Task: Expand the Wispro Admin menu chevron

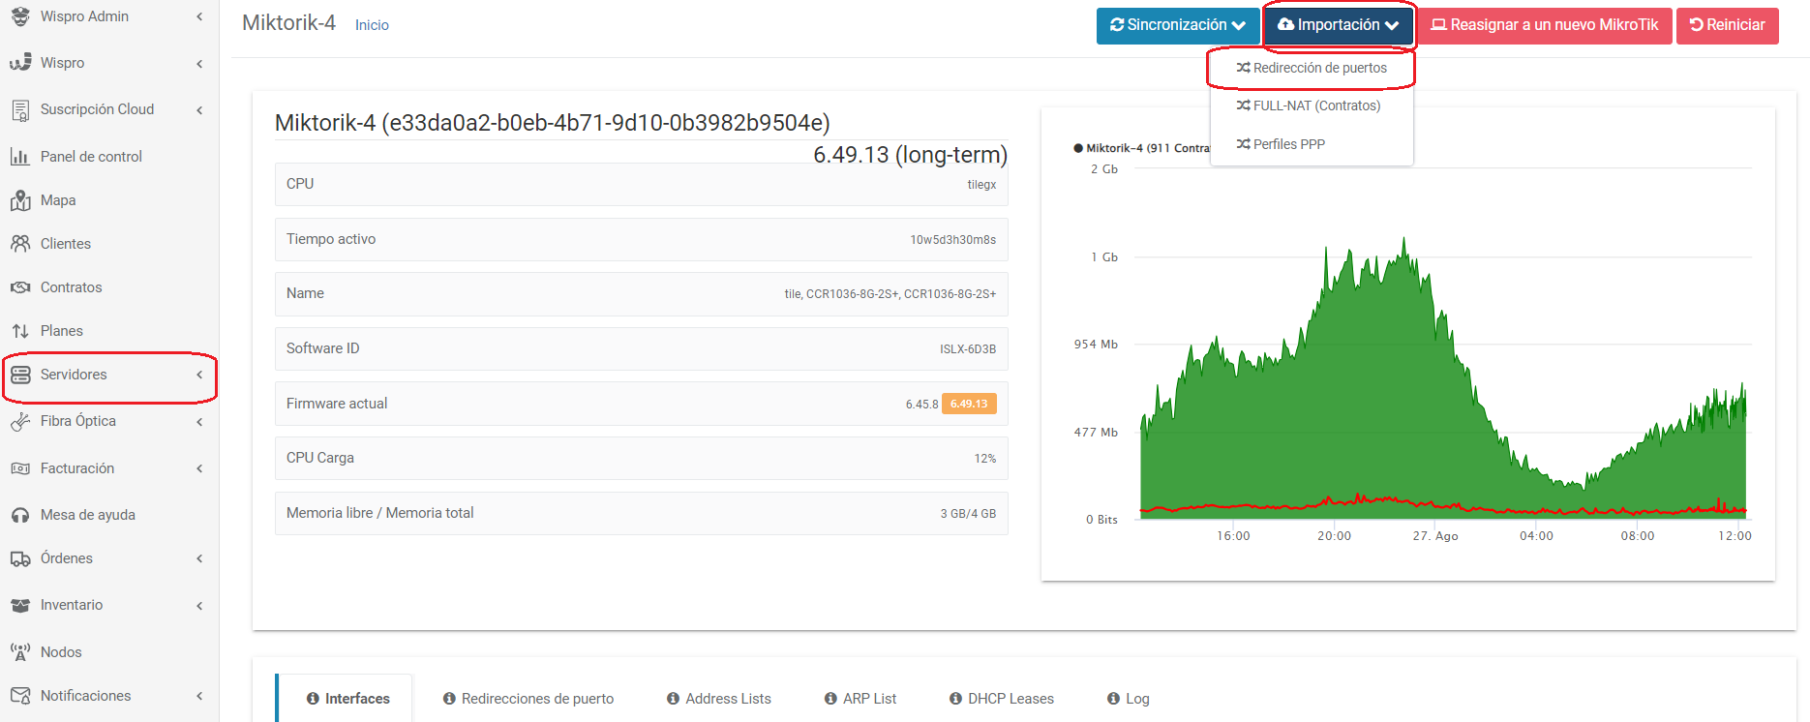Action: click(x=199, y=16)
